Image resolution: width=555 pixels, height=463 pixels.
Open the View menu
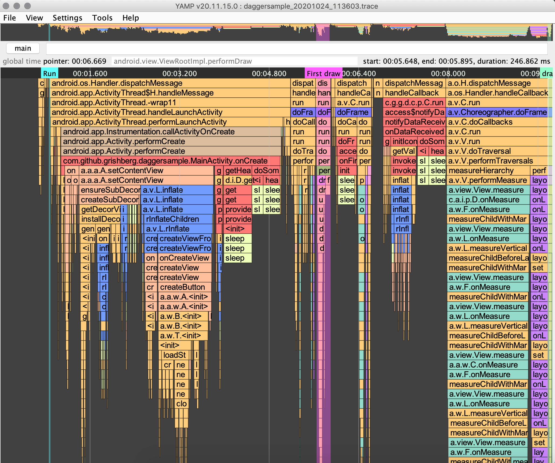tap(34, 18)
